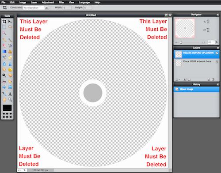Click the crop Width input field
The width and height of the screenshot is (221, 173).
pyautogui.click(x=67, y=8)
